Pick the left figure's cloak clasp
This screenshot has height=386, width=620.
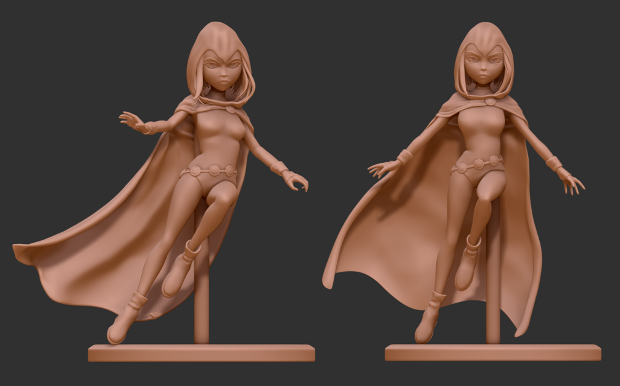pyautogui.click(x=230, y=109)
